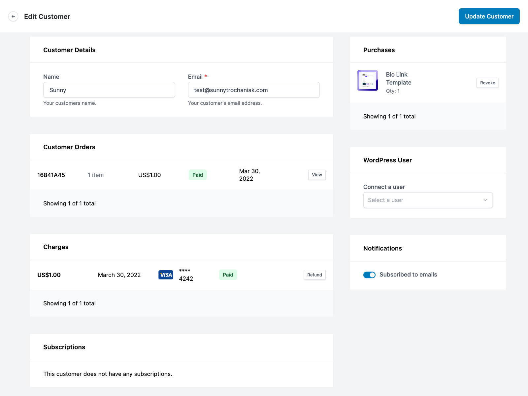Image resolution: width=528 pixels, height=396 pixels.
Task: Click the Paid badge in Customer Orders
Action: (x=198, y=175)
